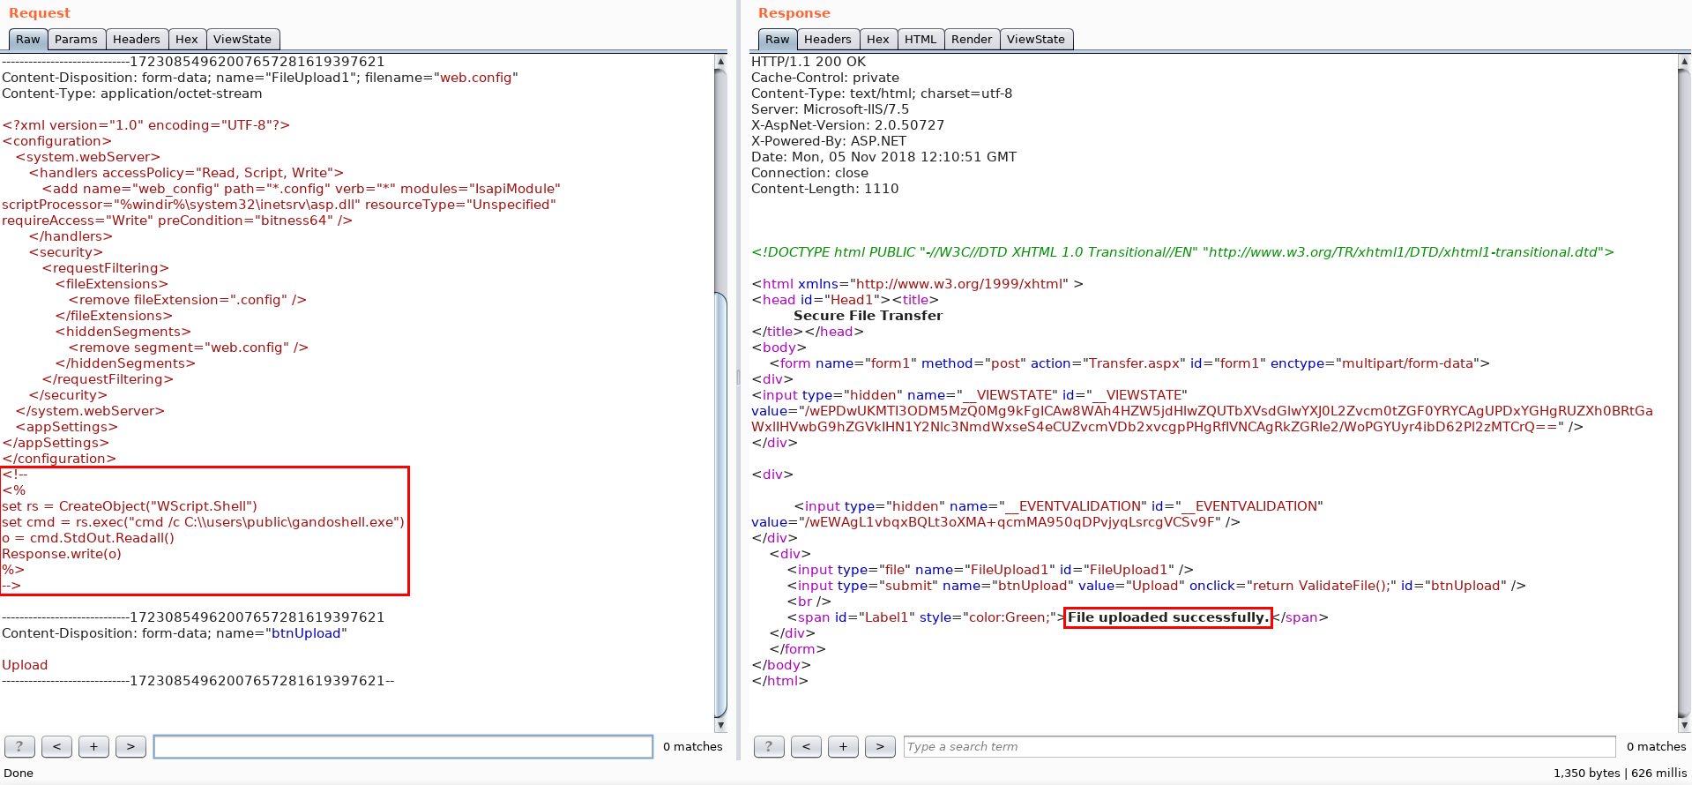The image size is (1692, 785).
Task: Switch to the Request Params tab
Action: click(x=76, y=40)
